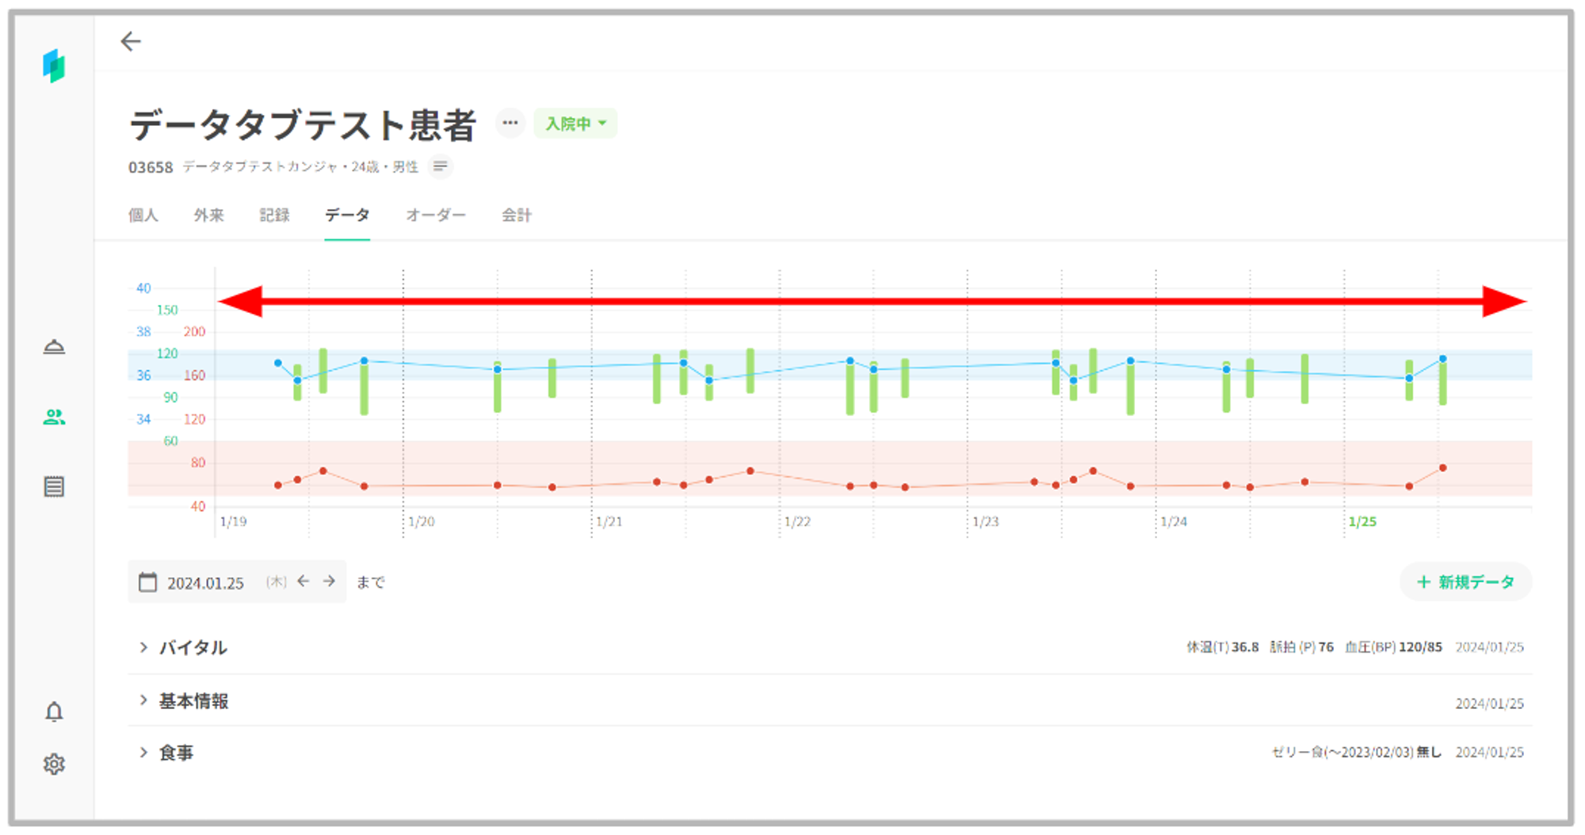Open the patients sidebar icon
This screenshot has height=835, width=1585.
[54, 417]
